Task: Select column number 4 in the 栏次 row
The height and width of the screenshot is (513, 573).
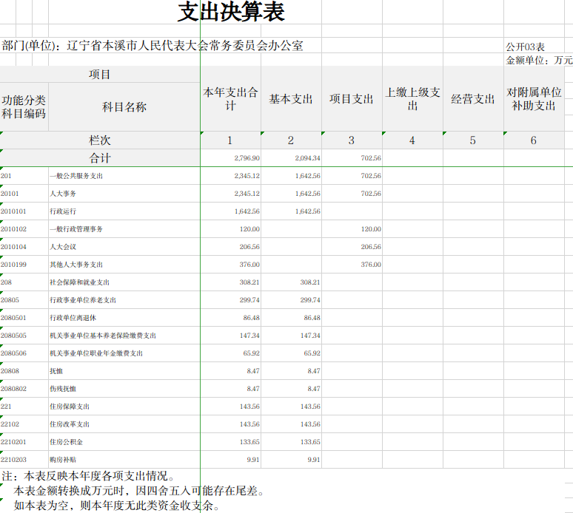Action: point(412,140)
